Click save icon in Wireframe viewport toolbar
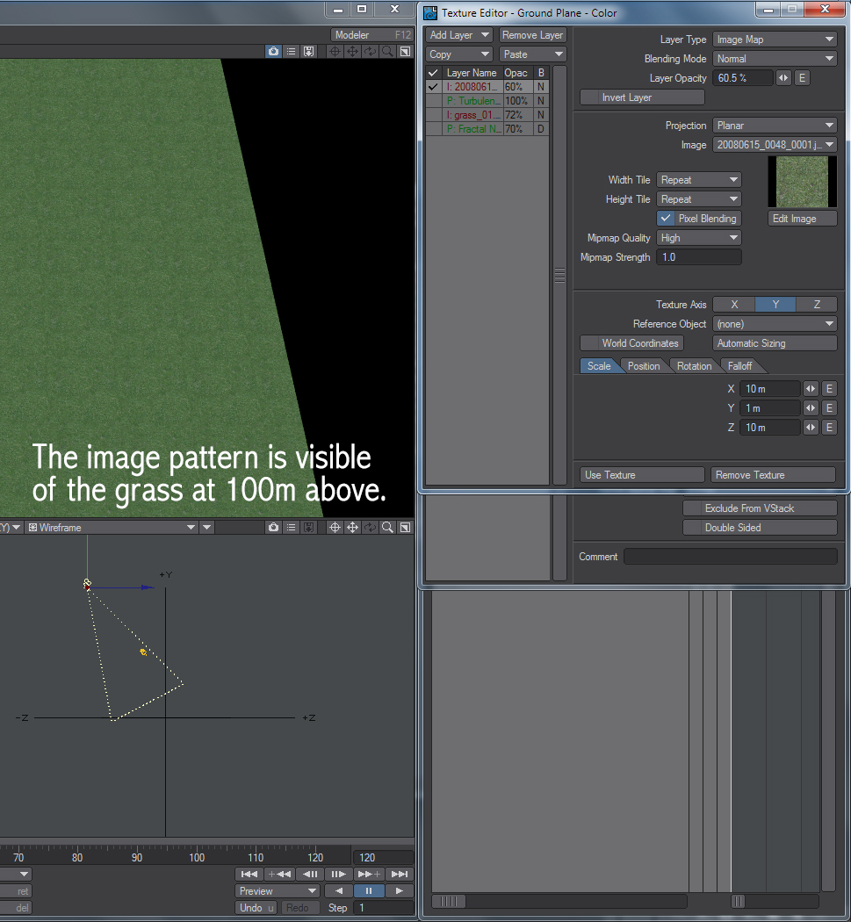 309,528
